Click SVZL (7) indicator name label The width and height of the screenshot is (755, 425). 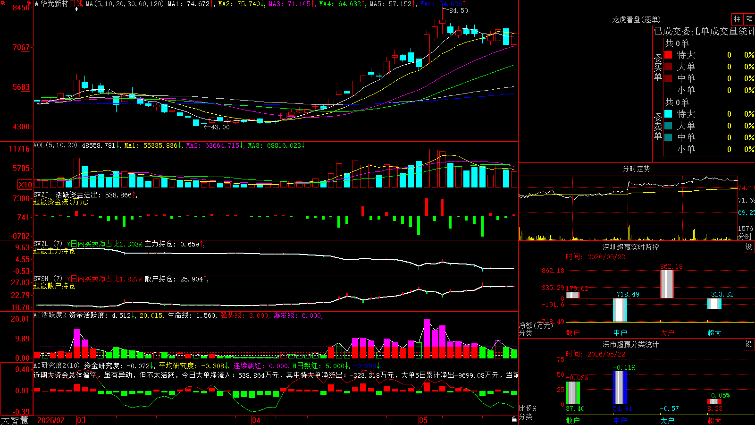48,244
